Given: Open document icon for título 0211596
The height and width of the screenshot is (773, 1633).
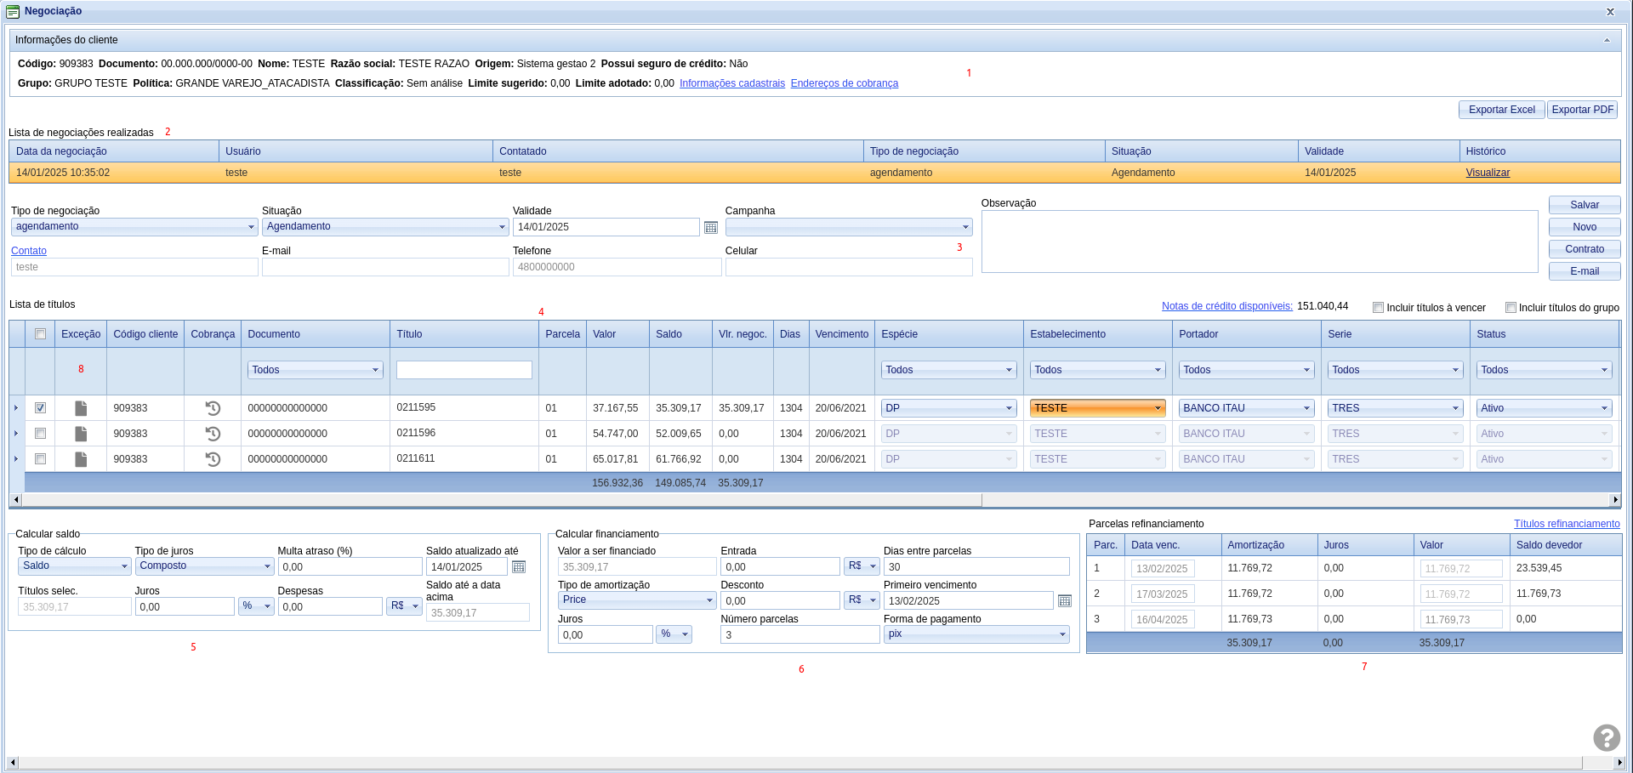Looking at the screenshot, I should tap(81, 434).
